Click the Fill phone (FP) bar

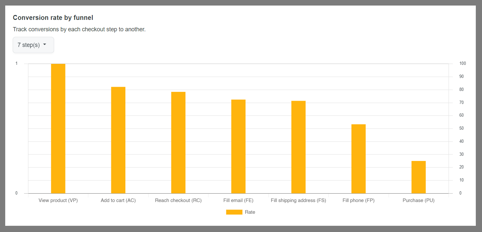coord(359,159)
